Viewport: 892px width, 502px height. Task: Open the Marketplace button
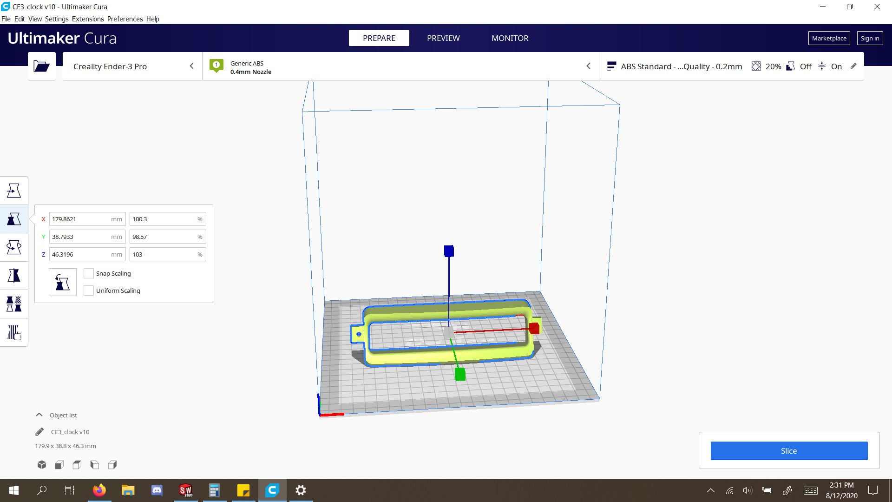tap(829, 38)
